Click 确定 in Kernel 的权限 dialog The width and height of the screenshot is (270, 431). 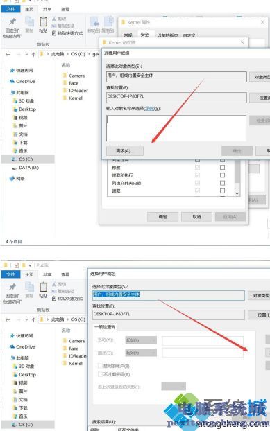coord(162,217)
